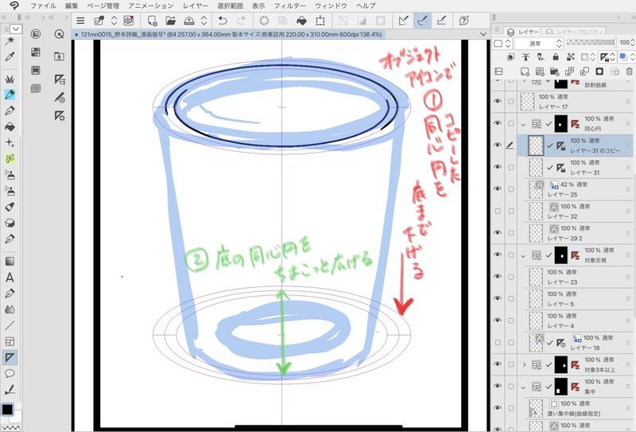Viewport: 636px width, 432px height.
Task: Open the ヘルプ menu
Action: click(x=366, y=6)
